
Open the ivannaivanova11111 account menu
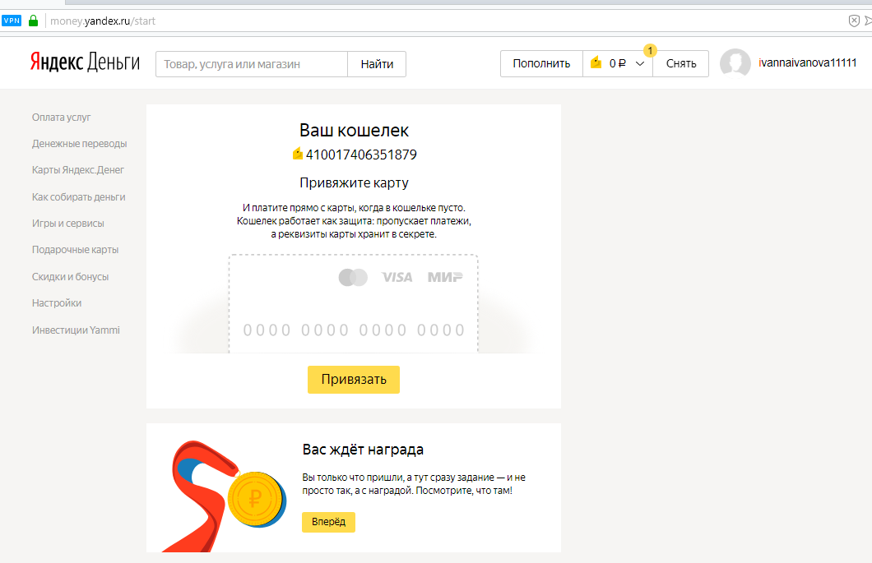[x=807, y=62]
